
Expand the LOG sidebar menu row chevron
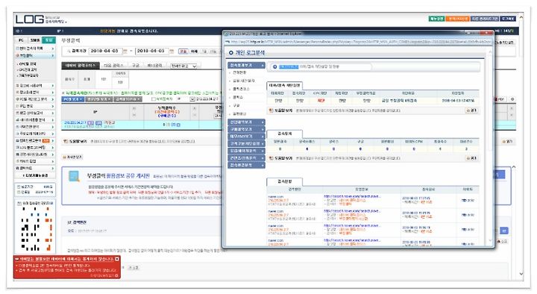53,147
